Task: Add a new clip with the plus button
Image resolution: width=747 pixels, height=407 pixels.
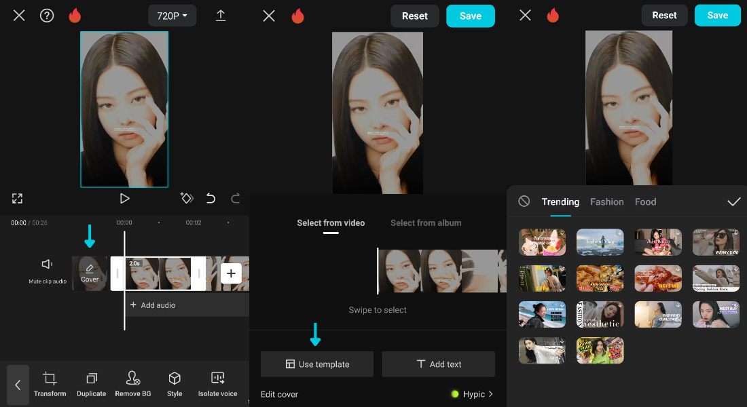Action: pos(231,273)
